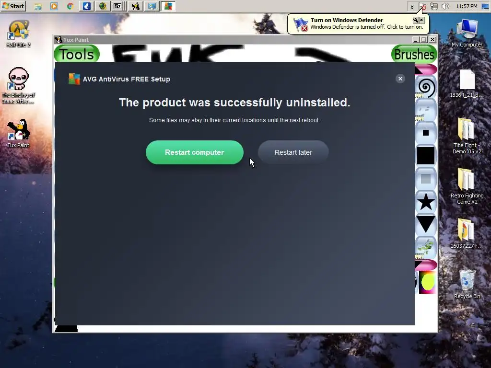
Task: Click the Restart computer button
Action: [195, 152]
